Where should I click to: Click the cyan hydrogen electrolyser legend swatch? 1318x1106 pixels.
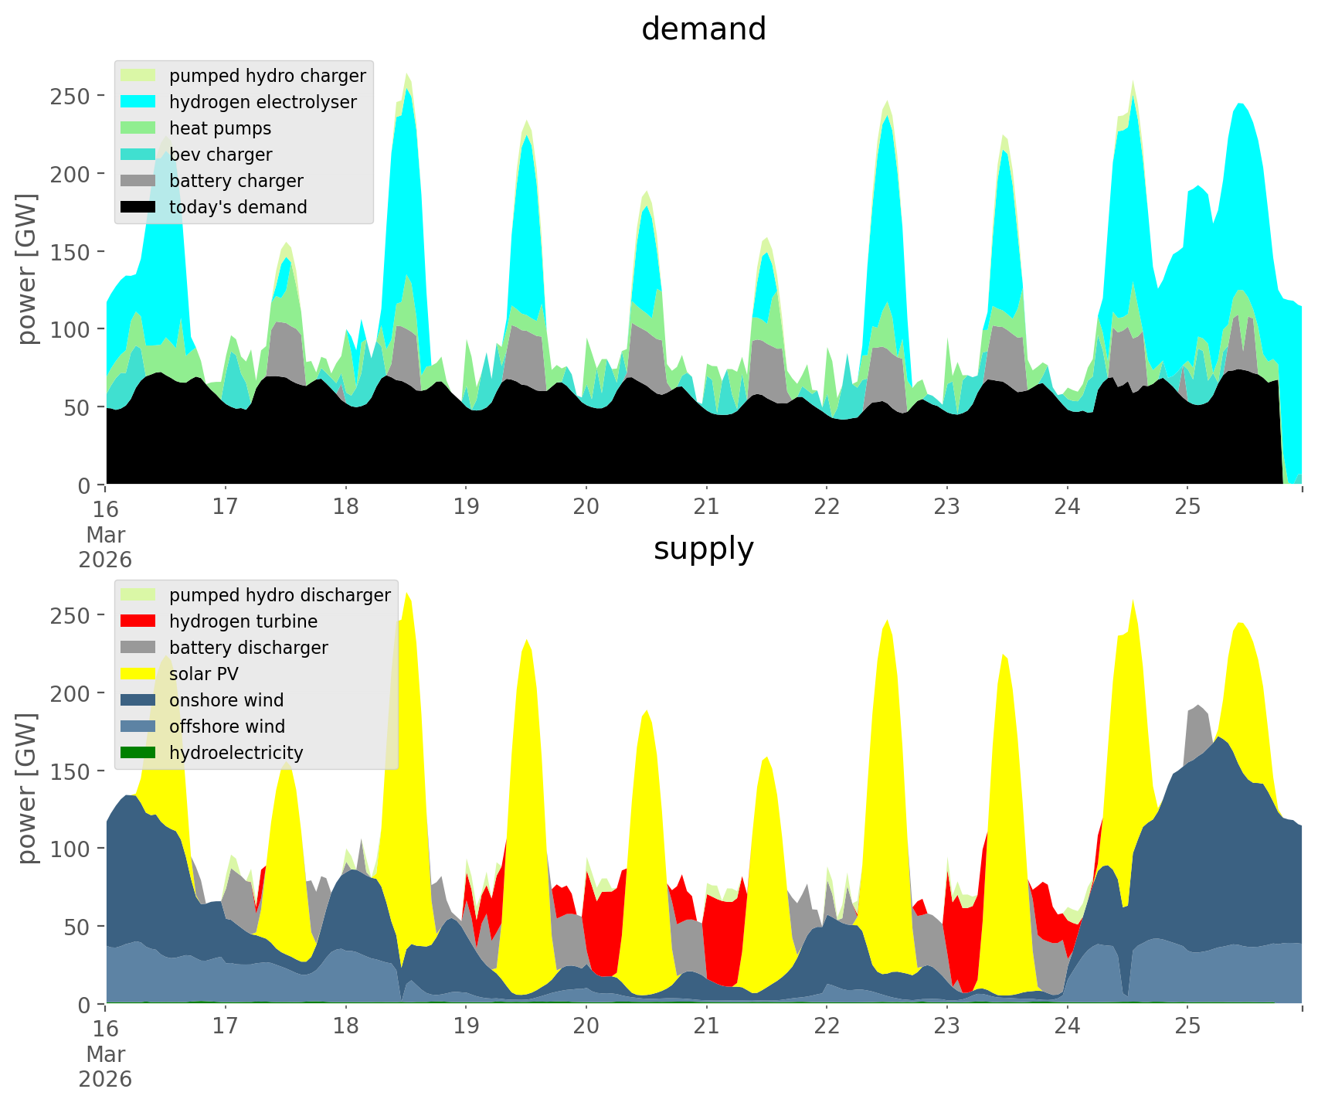[x=138, y=102]
